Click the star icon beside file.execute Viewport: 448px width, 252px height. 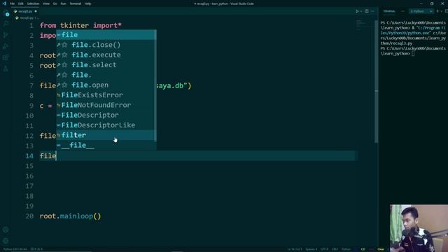[65, 55]
